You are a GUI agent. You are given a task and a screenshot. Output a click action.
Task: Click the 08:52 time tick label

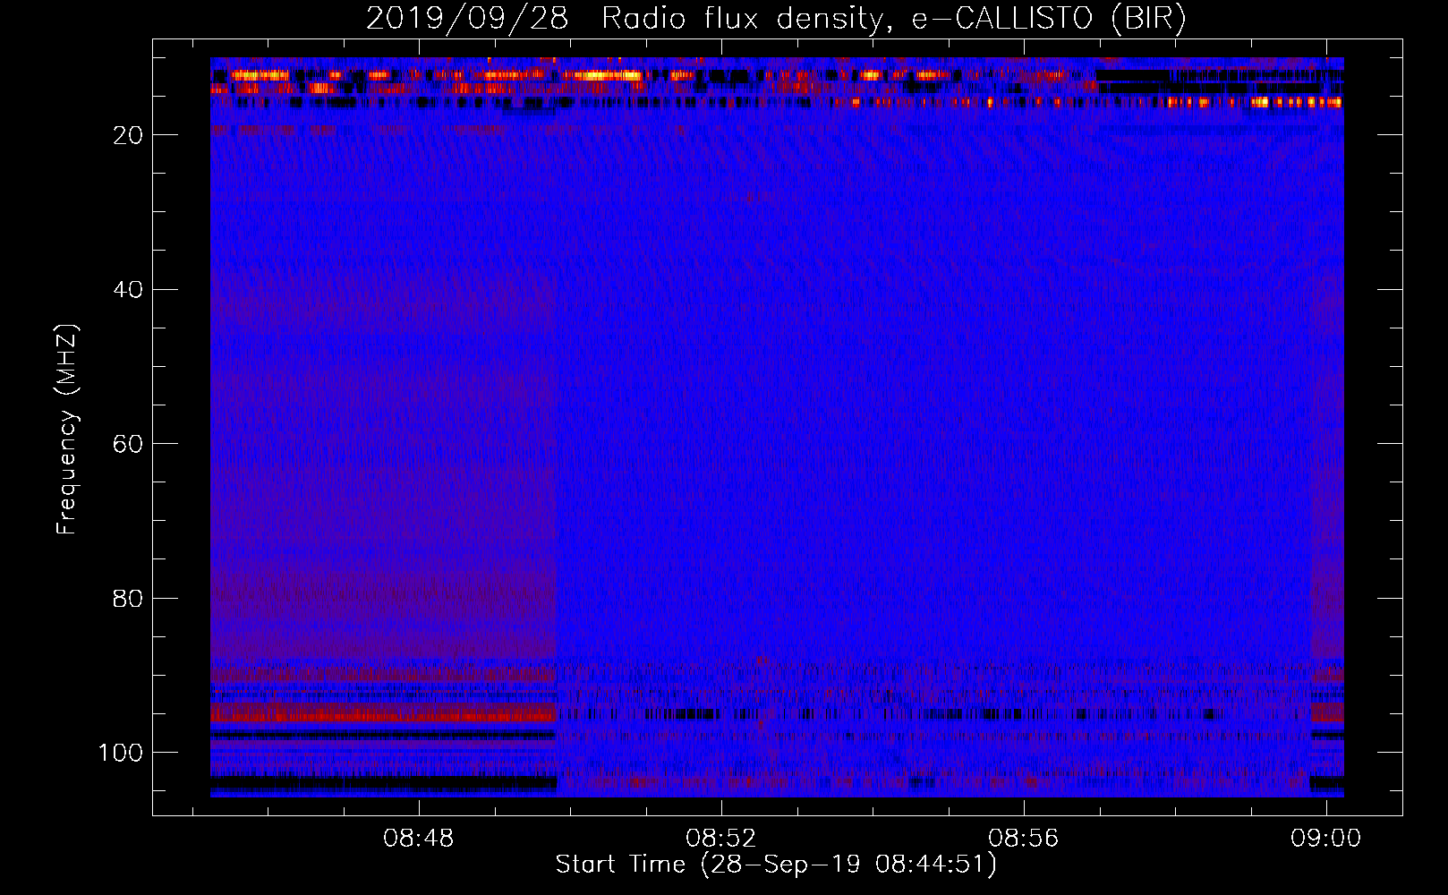tap(720, 839)
